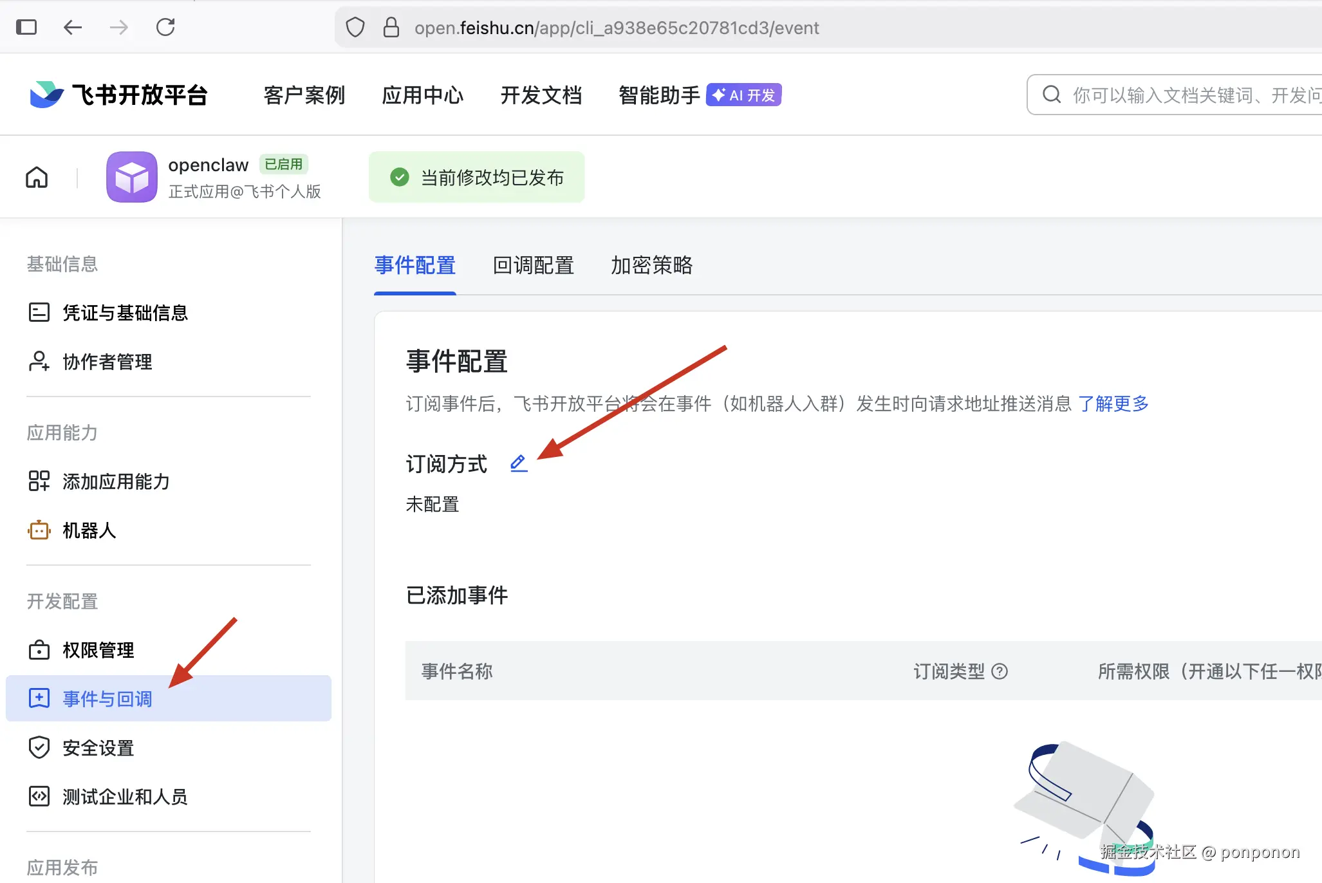Click the openclaw purple cube app icon

132,177
